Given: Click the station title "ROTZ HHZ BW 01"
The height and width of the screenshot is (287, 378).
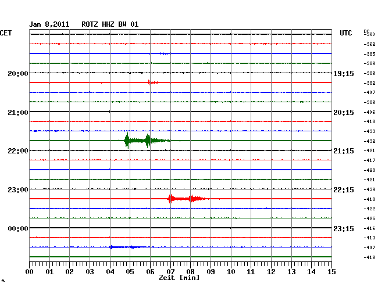Looking at the screenshot, I should (x=110, y=24).
